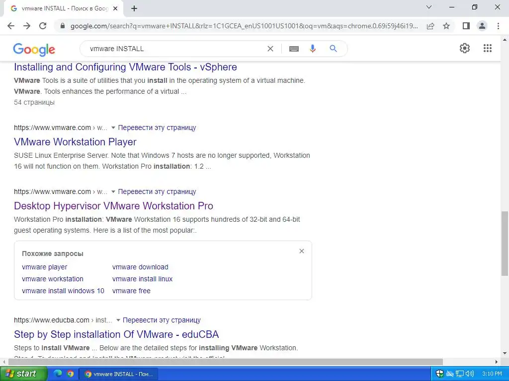Open Chrome three-dot menu
The image size is (509, 381).
pyautogui.click(x=498, y=26)
